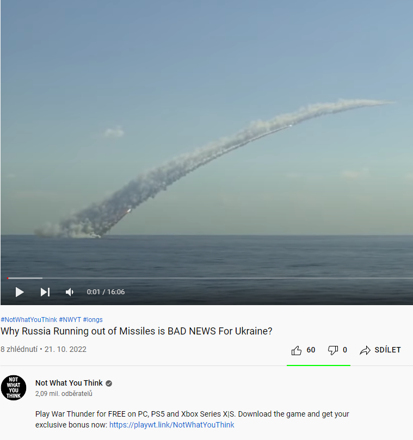
Task: Open the playwt.link War Thunder link
Action: point(171,425)
